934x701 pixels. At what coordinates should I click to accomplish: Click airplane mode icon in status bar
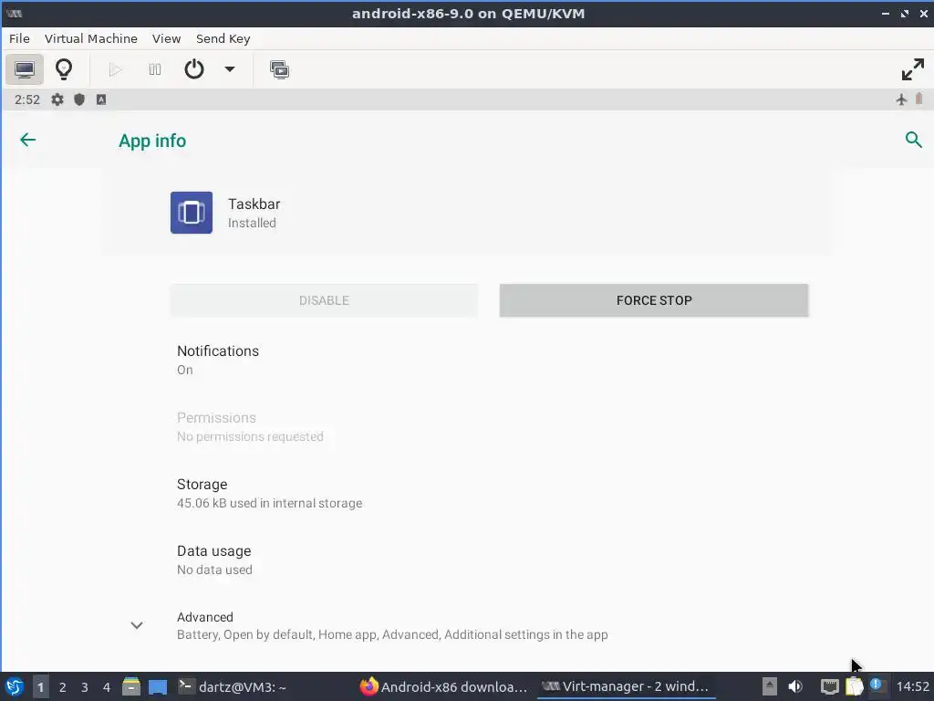(x=901, y=99)
